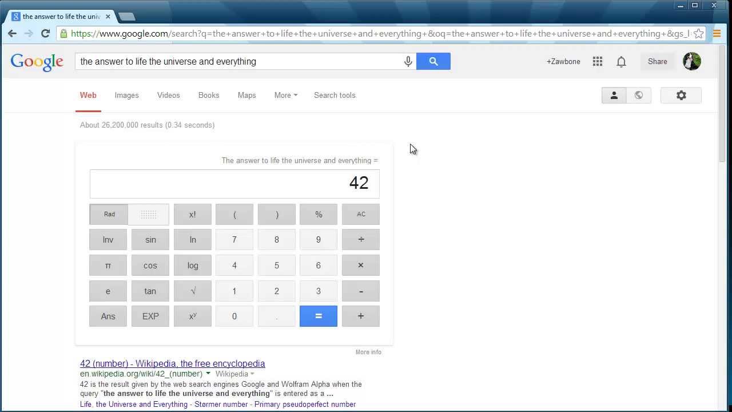Click the browser forward arrow

[x=29, y=34]
